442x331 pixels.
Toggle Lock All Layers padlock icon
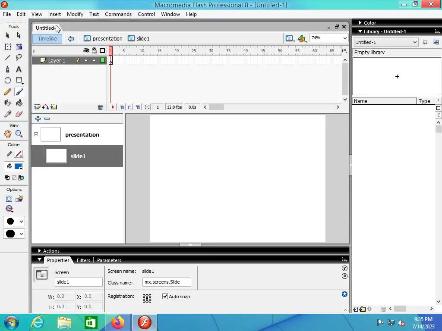[x=94, y=50]
